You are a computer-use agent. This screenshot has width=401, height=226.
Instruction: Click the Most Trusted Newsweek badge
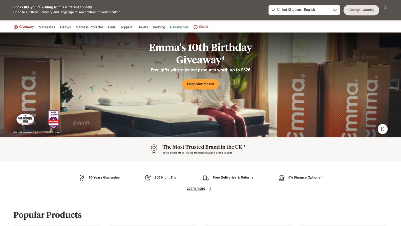coord(53,120)
